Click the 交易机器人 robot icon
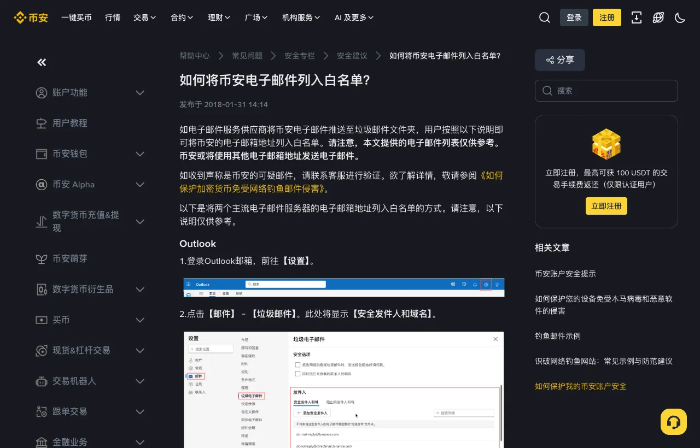The width and height of the screenshot is (700, 448). 42,381
